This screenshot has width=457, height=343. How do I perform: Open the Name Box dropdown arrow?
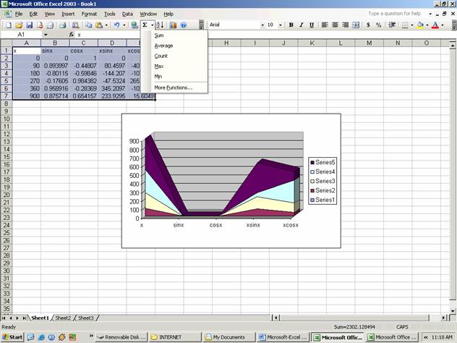click(46, 35)
